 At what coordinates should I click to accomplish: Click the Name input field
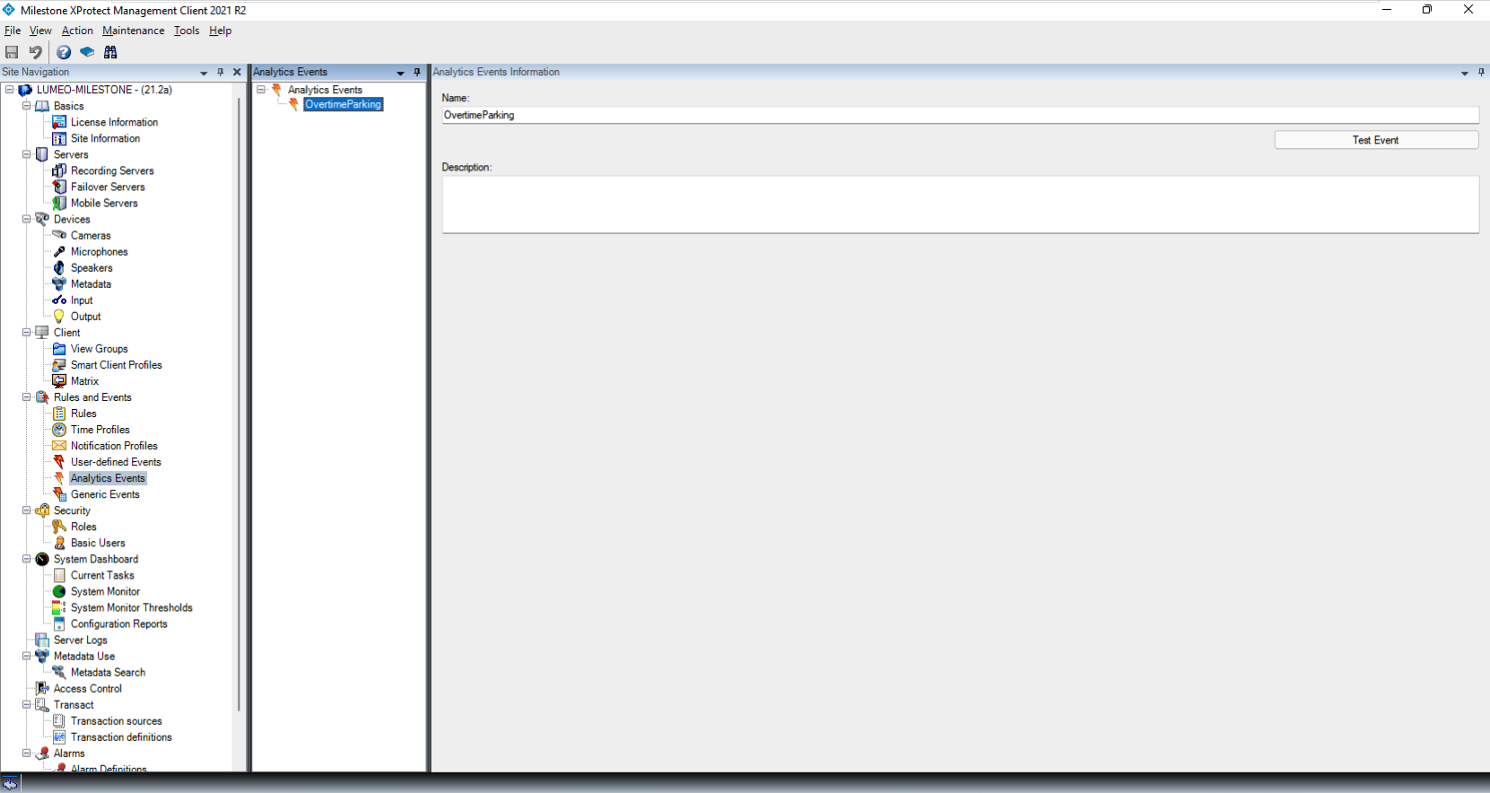960,115
